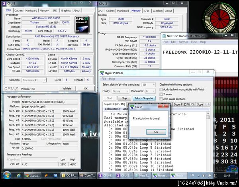Click Core Voltage value 1.472 V
The height and width of the screenshot is (187, 239).
[62, 31]
